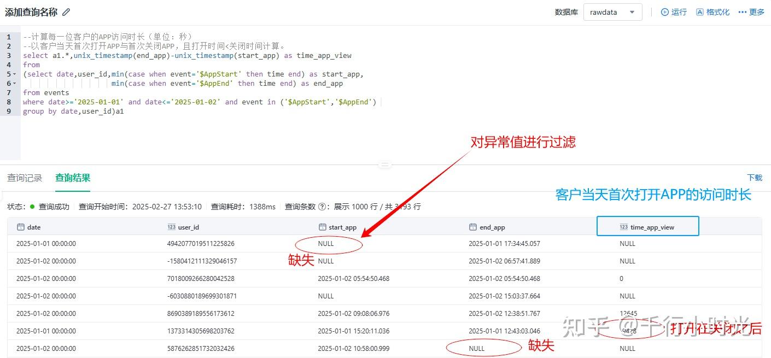
Task: Select cell user_id 4942077019511225826
Action: pyautogui.click(x=201, y=244)
